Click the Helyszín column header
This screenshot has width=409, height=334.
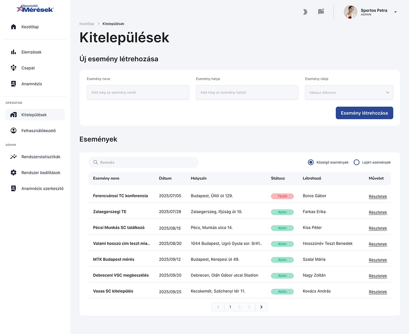coord(199,178)
